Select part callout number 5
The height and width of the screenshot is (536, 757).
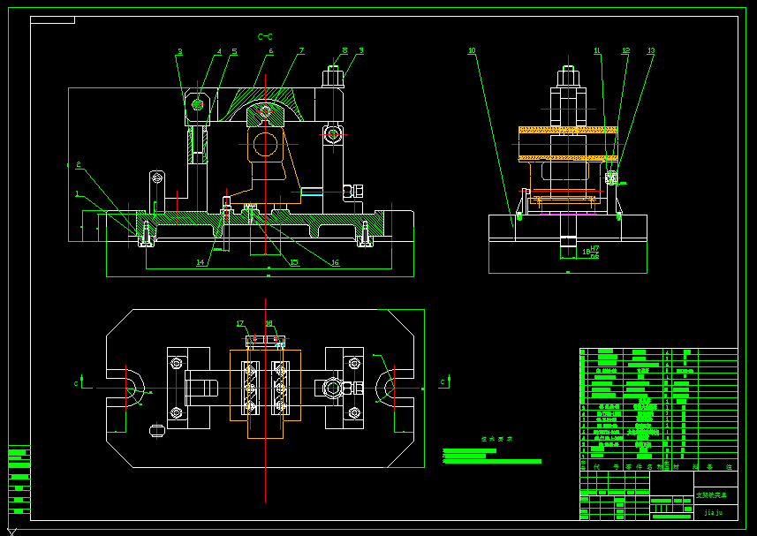(x=234, y=51)
